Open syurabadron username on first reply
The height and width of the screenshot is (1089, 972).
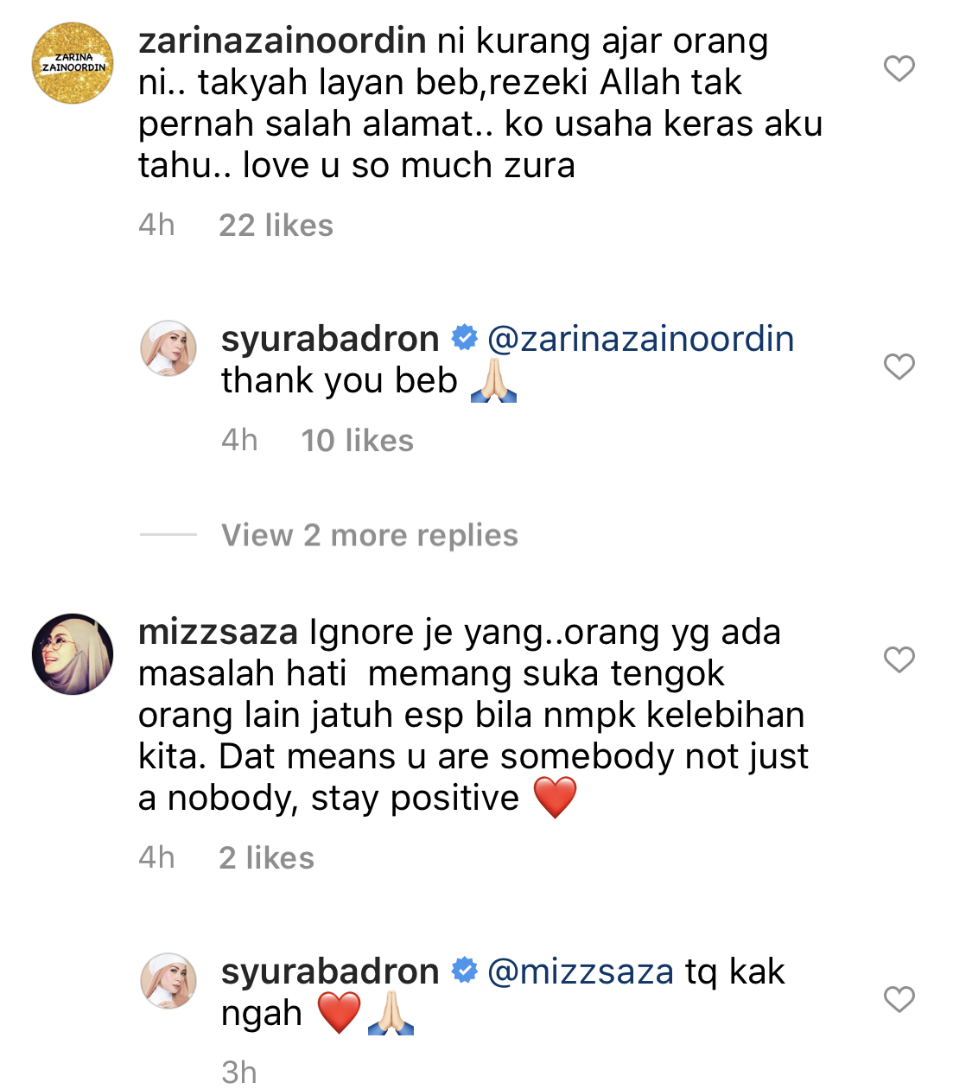point(330,339)
